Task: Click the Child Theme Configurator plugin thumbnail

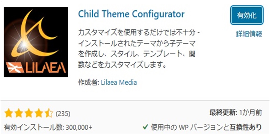Action: tap(36, 42)
